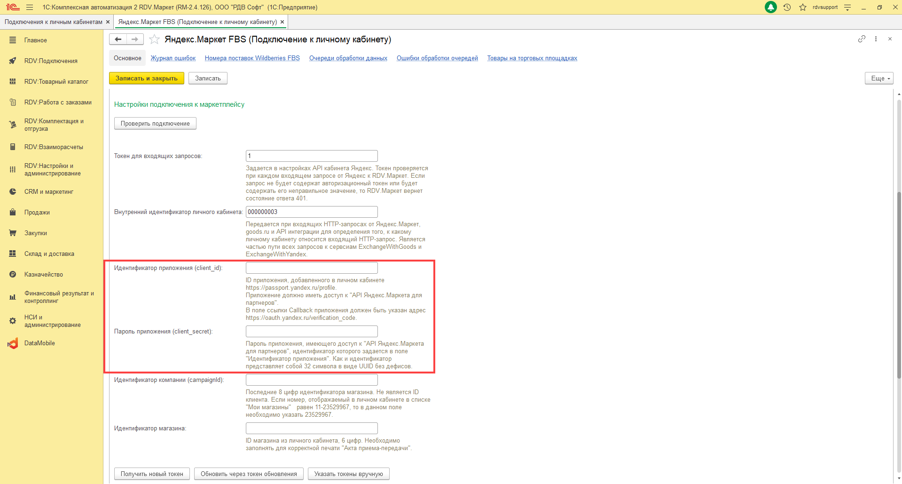Go back with the left arrow button
Image resolution: width=902 pixels, height=484 pixels.
pyautogui.click(x=118, y=40)
